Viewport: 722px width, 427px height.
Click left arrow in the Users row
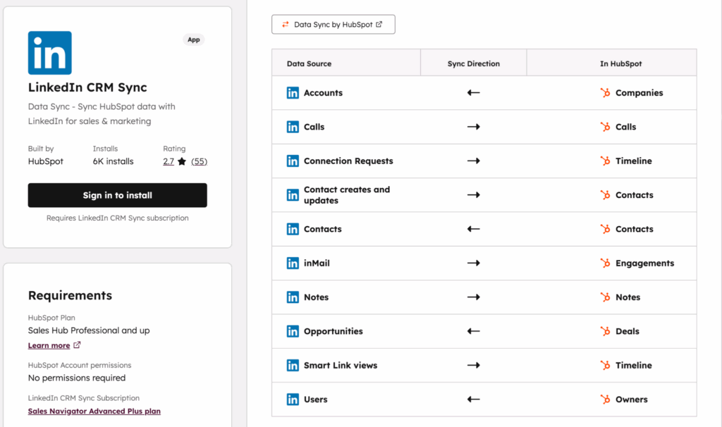click(473, 400)
